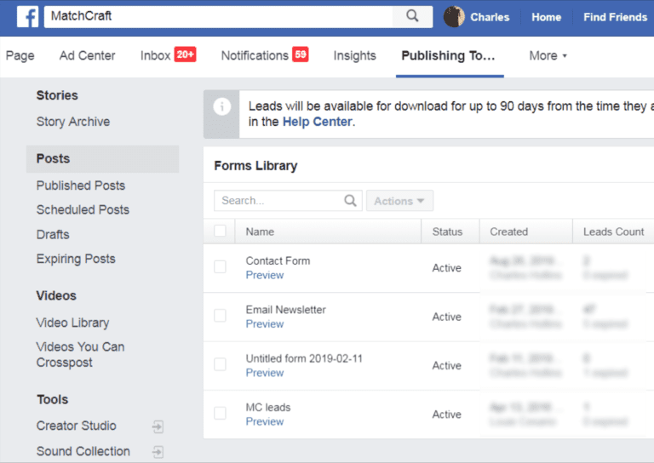
Task: Click the Tools sidebar heading
Action: point(53,400)
